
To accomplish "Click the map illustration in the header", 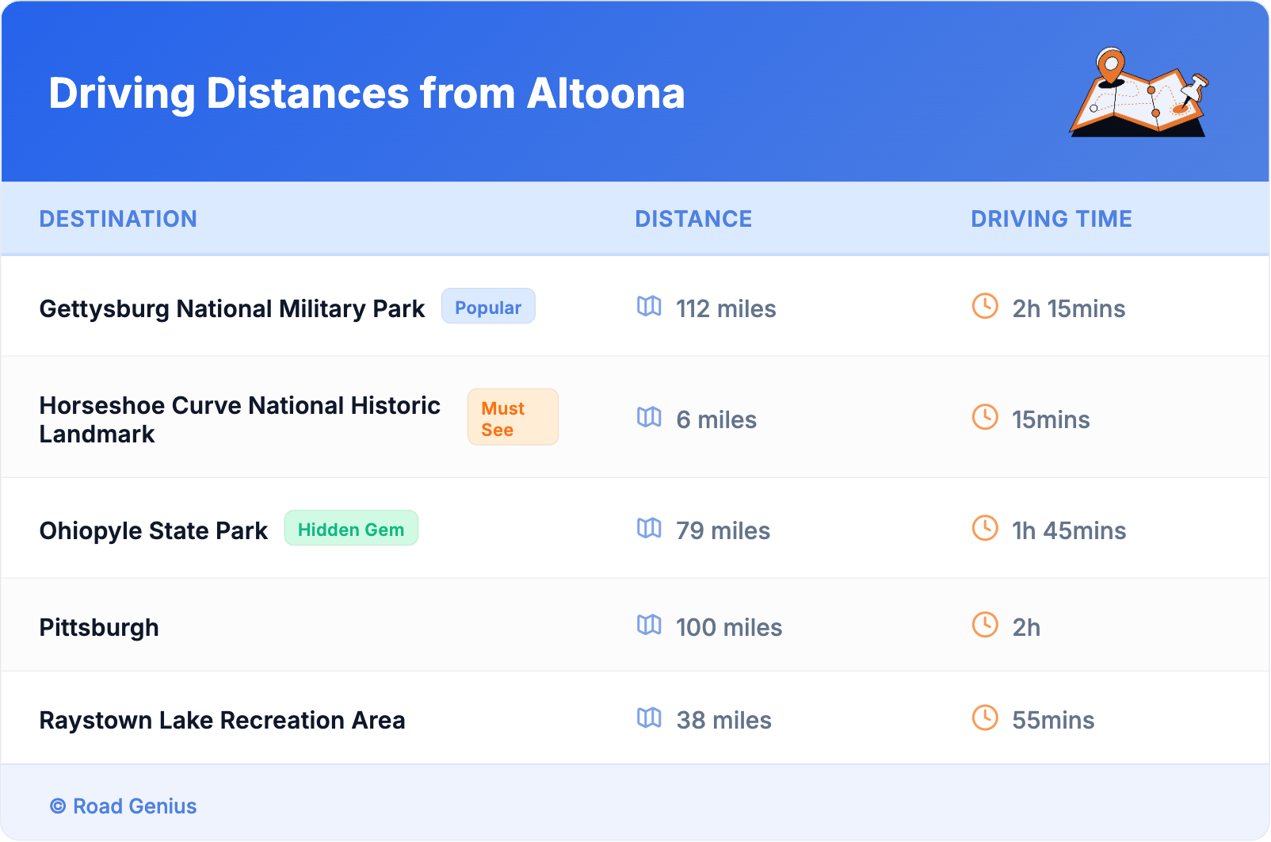I will tap(1139, 93).
